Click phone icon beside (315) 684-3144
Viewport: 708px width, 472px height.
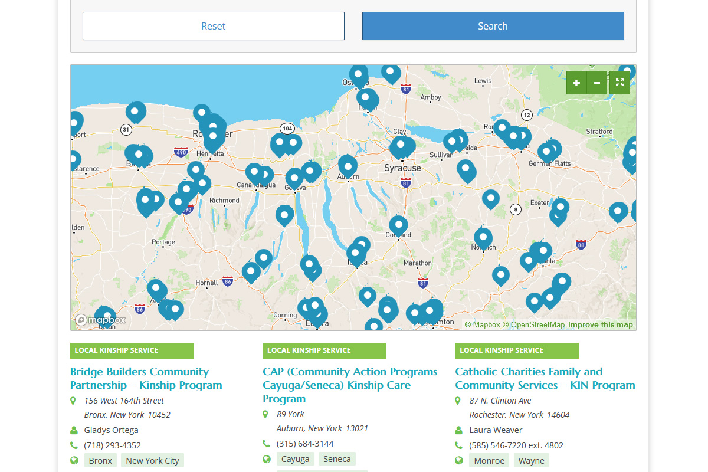coord(266,444)
